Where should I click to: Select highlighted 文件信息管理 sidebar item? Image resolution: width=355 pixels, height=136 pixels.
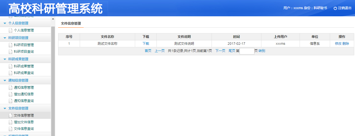click(24, 116)
